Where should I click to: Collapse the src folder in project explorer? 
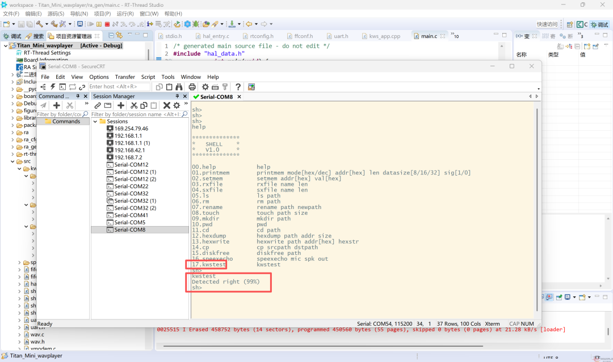pos(12,161)
